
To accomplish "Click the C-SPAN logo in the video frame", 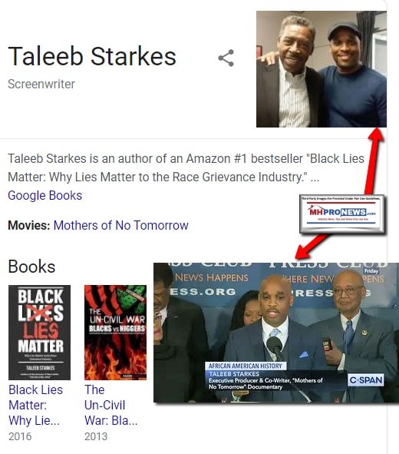I will 366,380.
